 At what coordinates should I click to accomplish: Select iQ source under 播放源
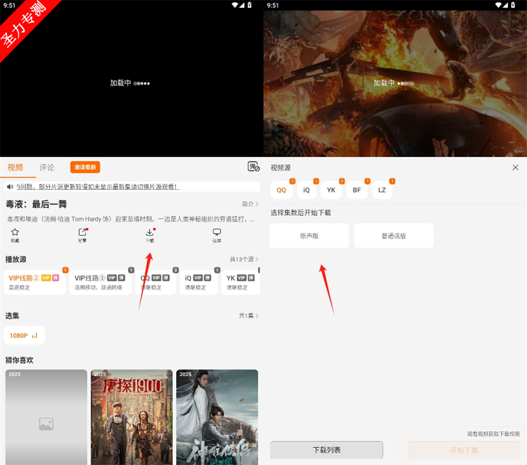[198, 282]
